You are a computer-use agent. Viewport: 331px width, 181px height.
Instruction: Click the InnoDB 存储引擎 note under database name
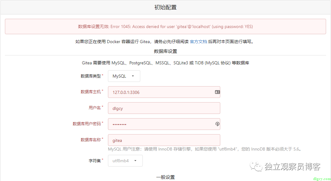tap(205, 149)
